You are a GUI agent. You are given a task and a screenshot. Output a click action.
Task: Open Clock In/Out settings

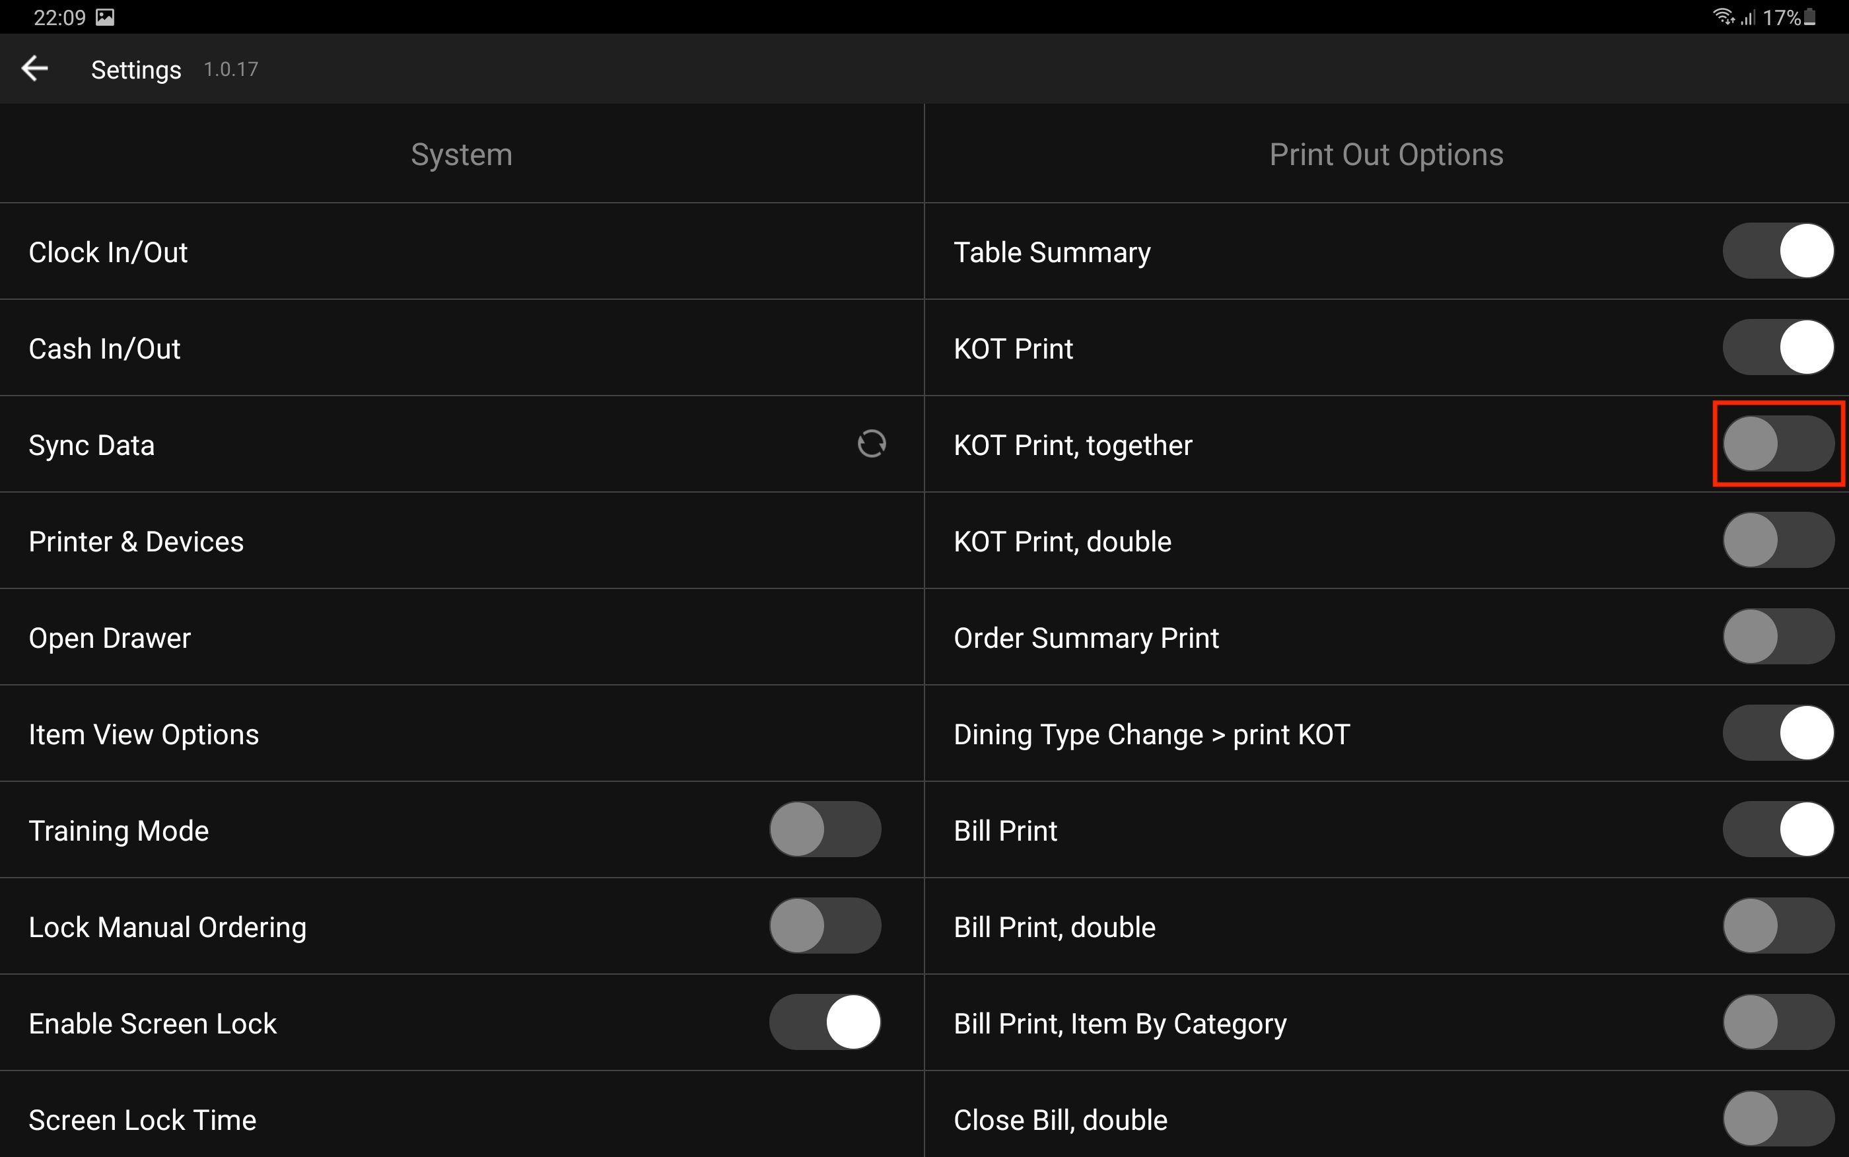(x=108, y=252)
